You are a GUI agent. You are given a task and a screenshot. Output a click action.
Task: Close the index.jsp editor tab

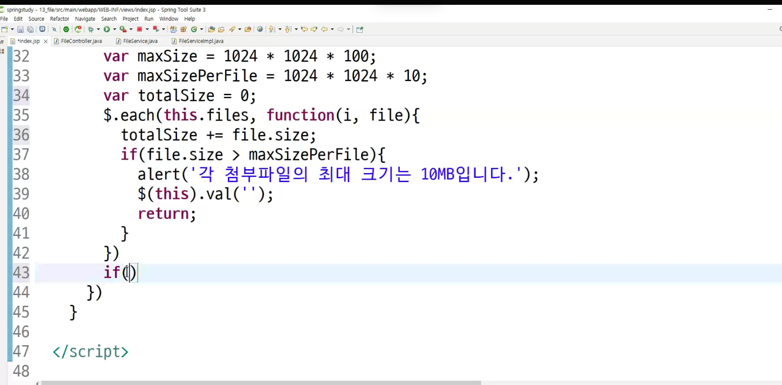pyautogui.click(x=46, y=41)
